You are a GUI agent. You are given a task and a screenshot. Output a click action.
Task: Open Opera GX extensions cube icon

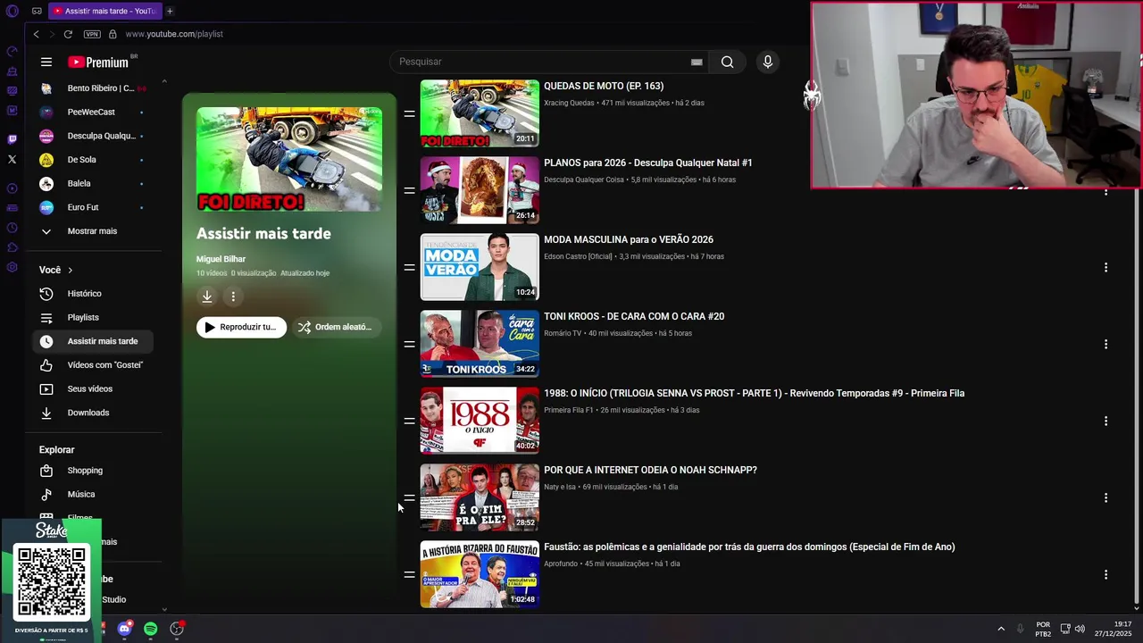tap(12, 247)
